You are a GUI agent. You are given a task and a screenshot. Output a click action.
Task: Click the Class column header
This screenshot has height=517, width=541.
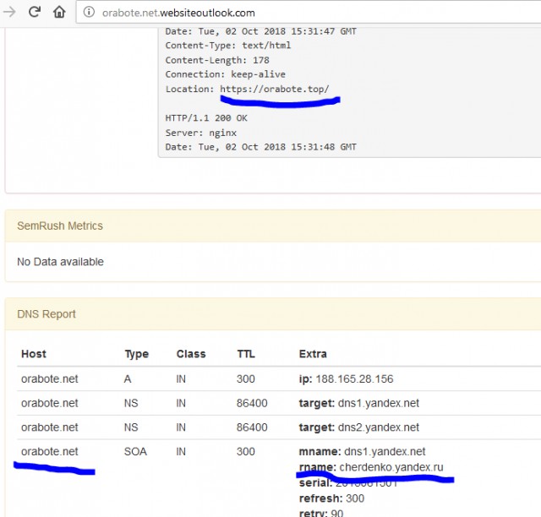click(191, 354)
